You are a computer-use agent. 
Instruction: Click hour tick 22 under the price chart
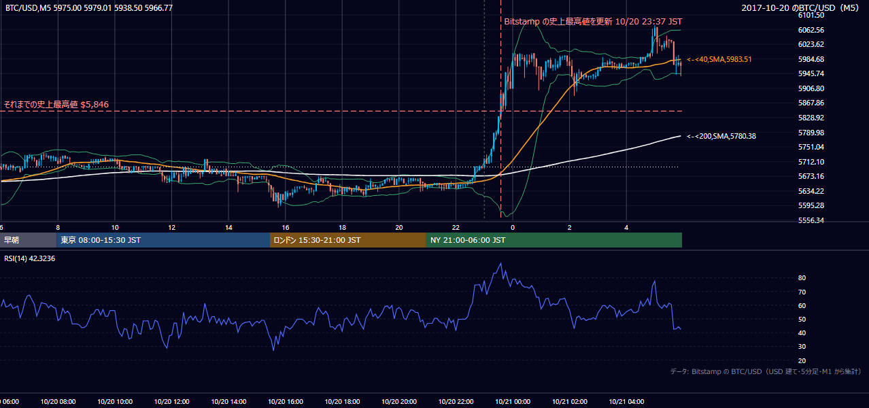pyautogui.click(x=456, y=228)
